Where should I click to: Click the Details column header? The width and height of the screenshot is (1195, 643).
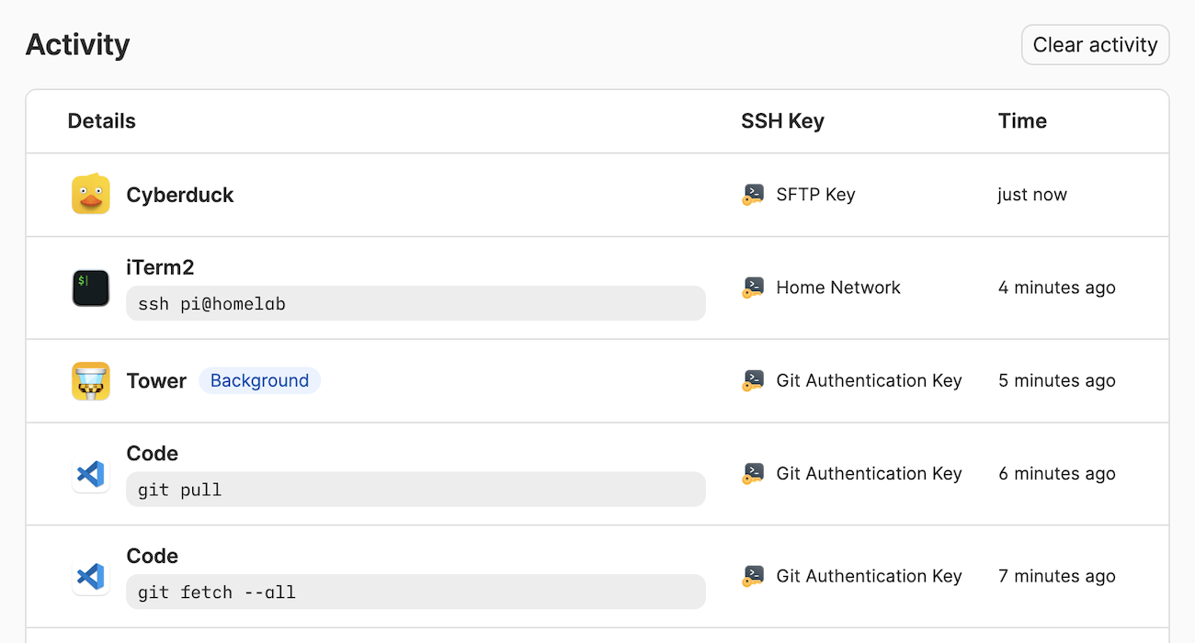click(x=101, y=120)
